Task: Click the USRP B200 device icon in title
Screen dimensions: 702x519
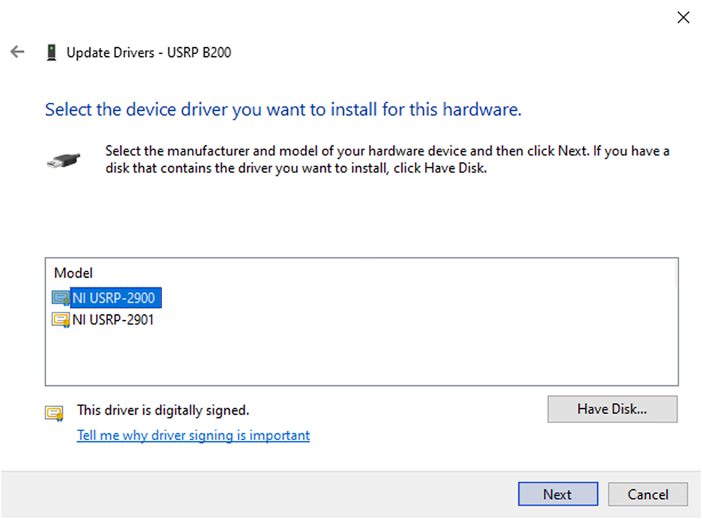Action: tap(51, 53)
